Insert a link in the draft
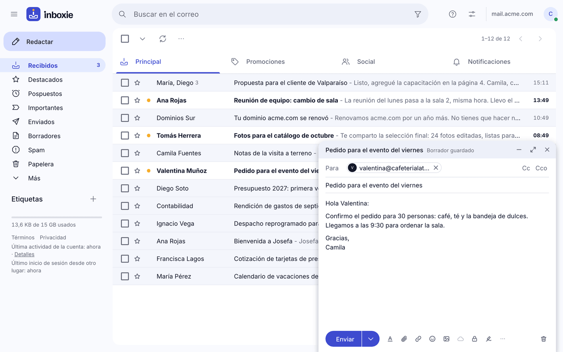The width and height of the screenshot is (563, 352). 418,339
